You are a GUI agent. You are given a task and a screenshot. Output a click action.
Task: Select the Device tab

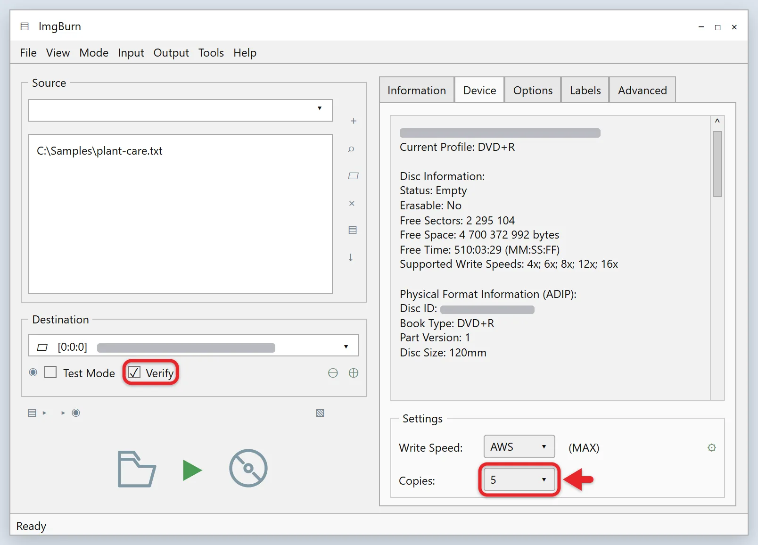coord(479,90)
